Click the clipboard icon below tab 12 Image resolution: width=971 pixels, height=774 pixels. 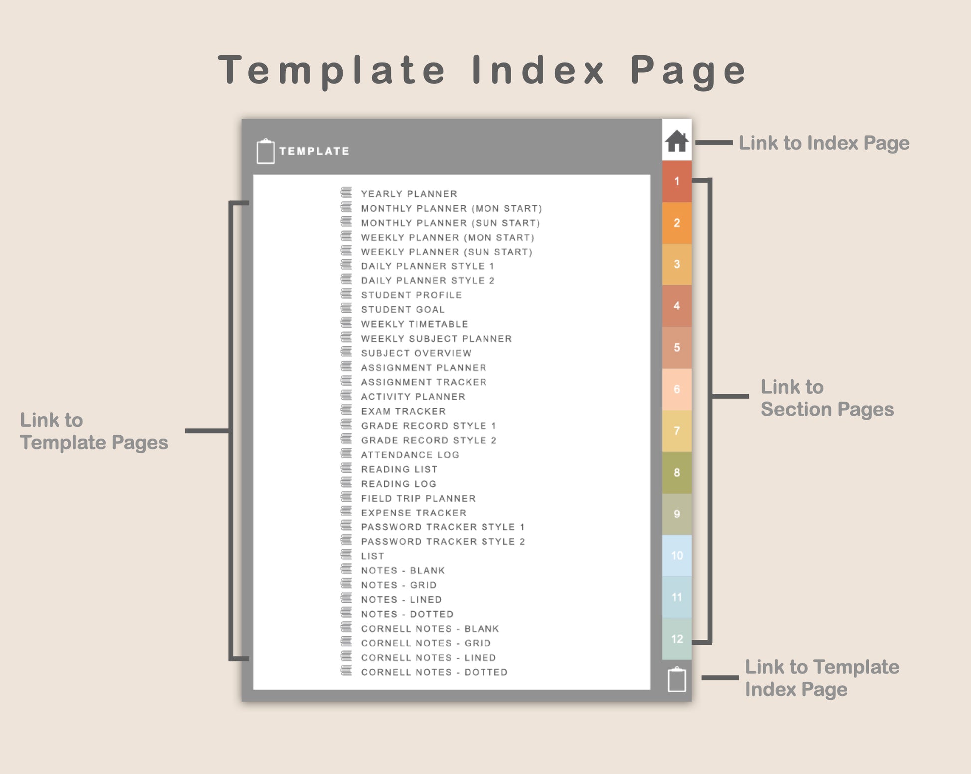tap(676, 679)
